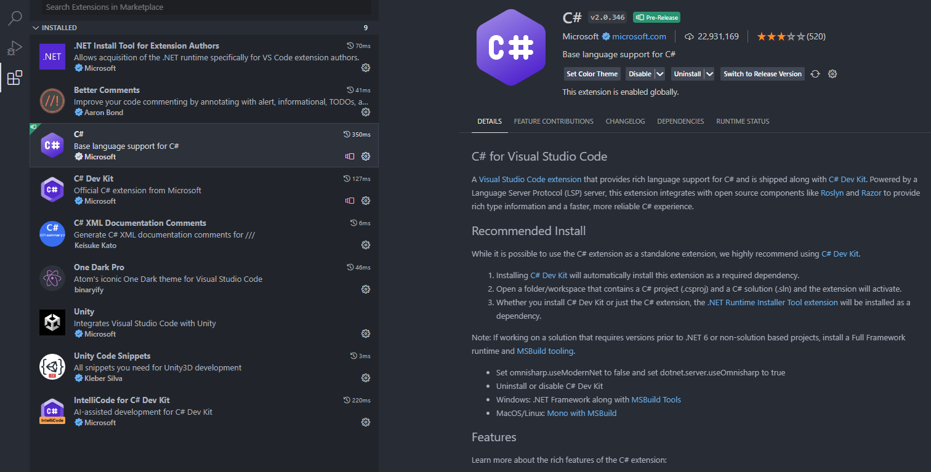Click the star rating of the C# extension
This screenshot has height=472, width=931.
click(x=781, y=36)
